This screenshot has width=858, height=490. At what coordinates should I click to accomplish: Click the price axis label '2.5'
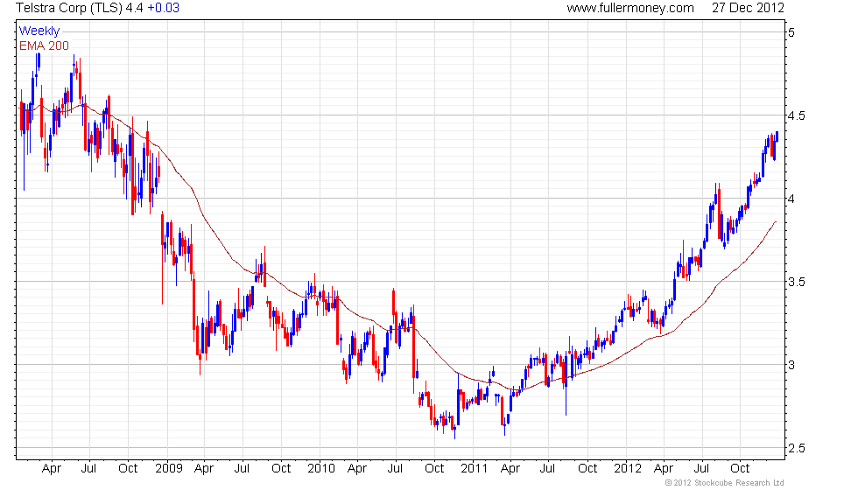point(796,448)
